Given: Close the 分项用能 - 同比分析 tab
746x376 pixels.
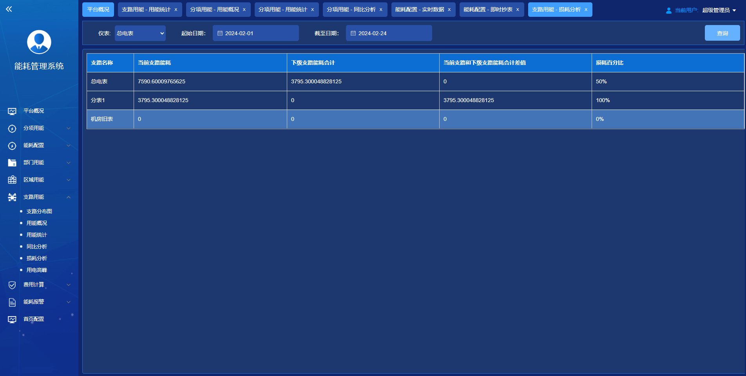Looking at the screenshot, I should [381, 10].
